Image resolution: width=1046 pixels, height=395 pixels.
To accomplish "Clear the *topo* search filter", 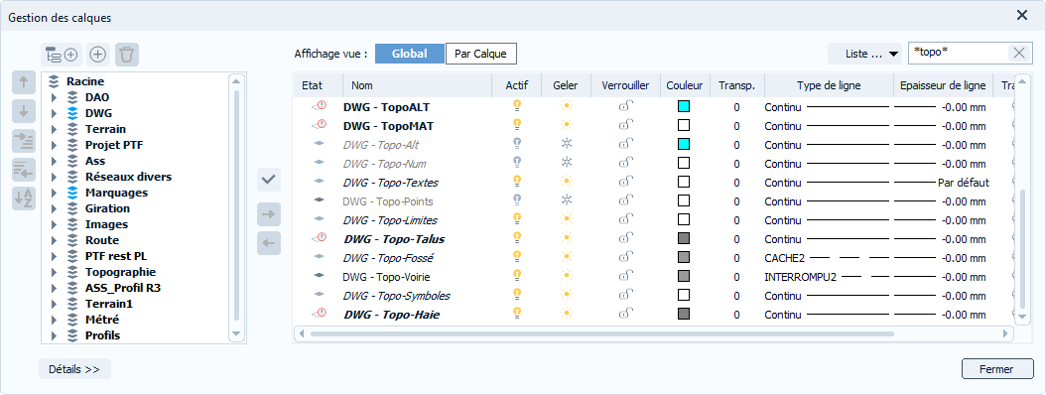I will [x=1018, y=54].
